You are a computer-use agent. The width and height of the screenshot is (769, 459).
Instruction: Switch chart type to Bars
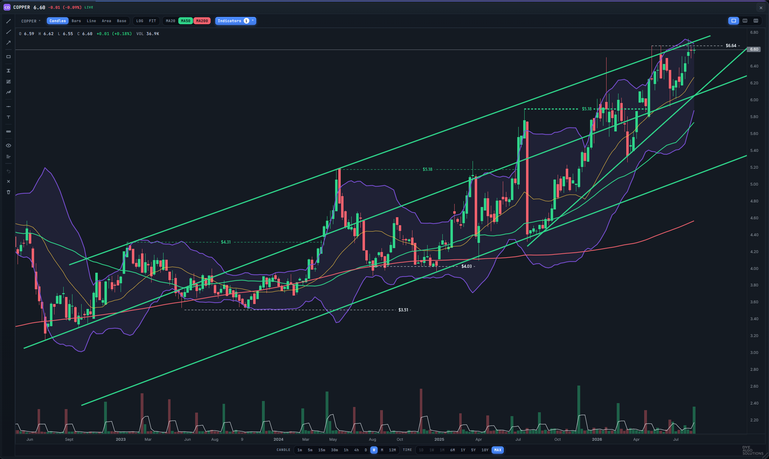(76, 21)
